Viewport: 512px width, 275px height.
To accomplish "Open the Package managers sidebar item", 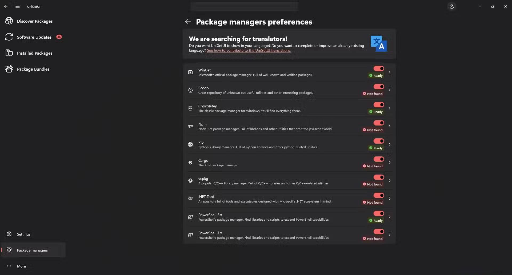I will (32, 250).
